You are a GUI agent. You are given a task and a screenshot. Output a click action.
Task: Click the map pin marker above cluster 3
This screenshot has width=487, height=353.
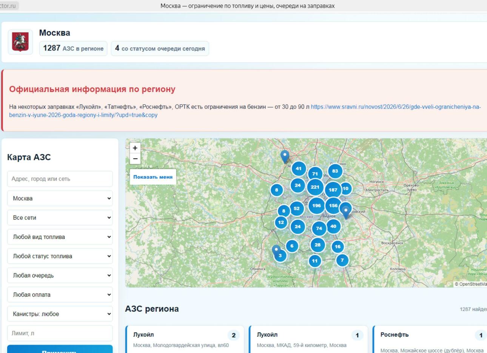pyautogui.click(x=276, y=251)
